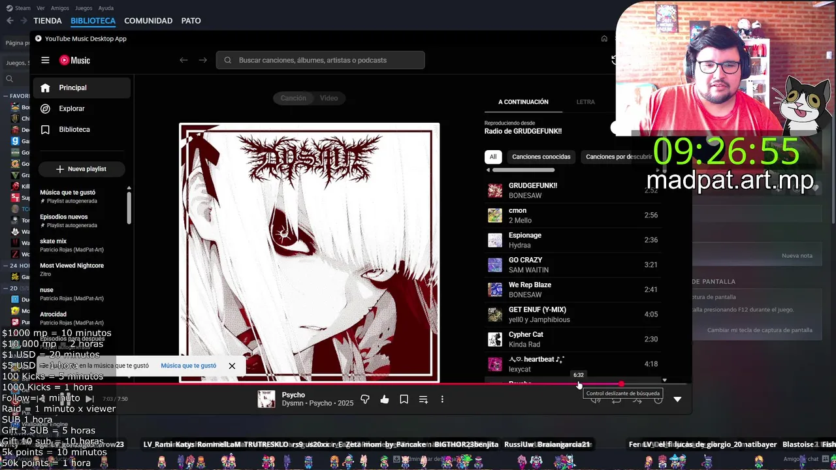Viewport: 836px width, 470px height.
Task: Click the GO CRAZY album thumbnail
Action: 495,265
